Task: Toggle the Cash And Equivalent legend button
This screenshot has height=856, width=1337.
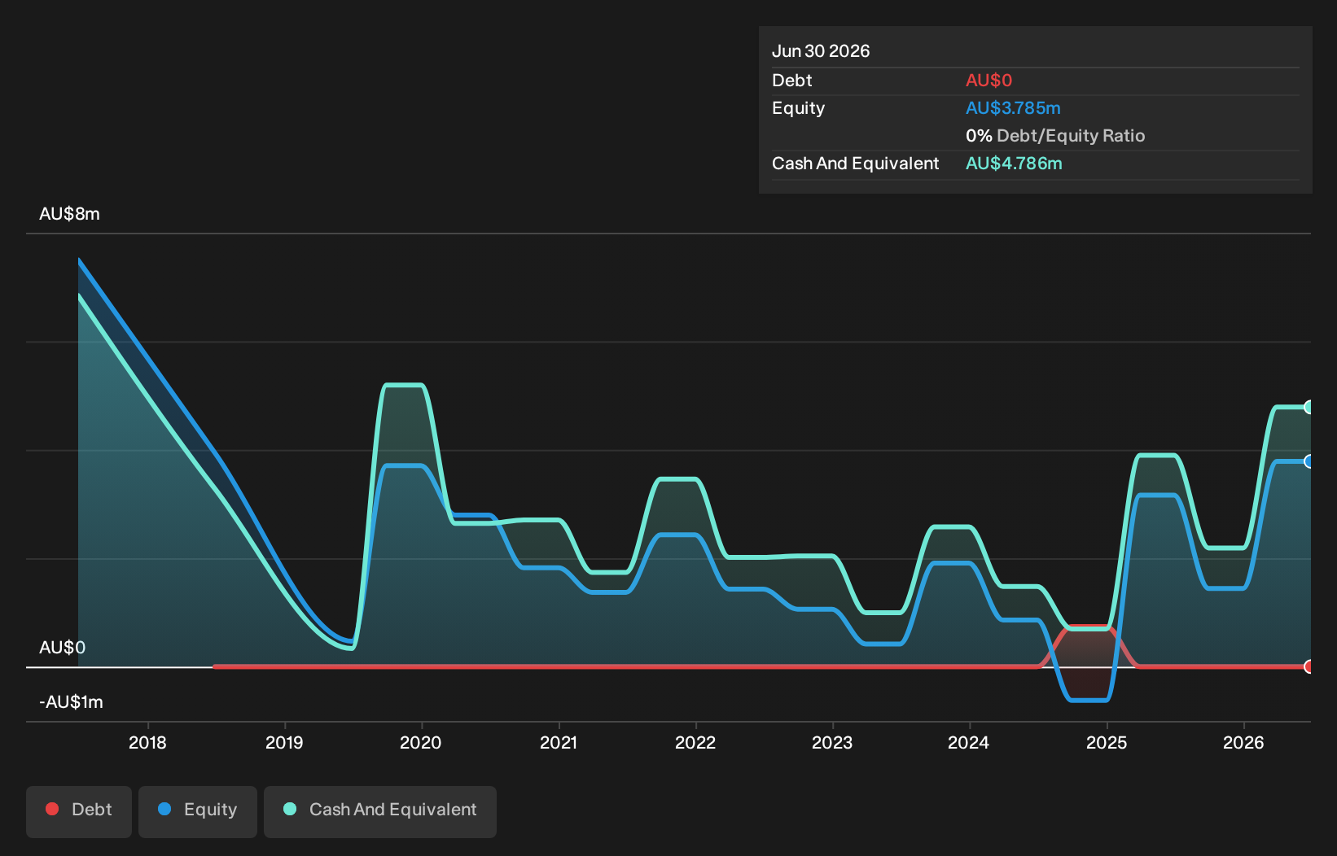Action: click(x=380, y=811)
